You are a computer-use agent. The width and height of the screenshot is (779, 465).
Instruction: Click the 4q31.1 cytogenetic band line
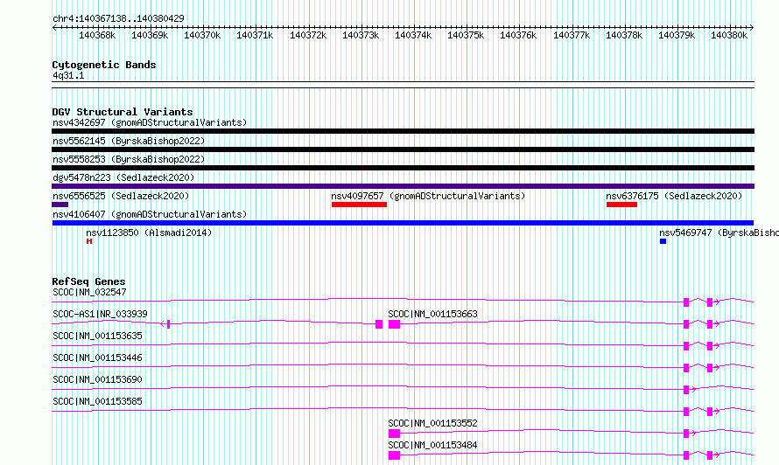403,85
